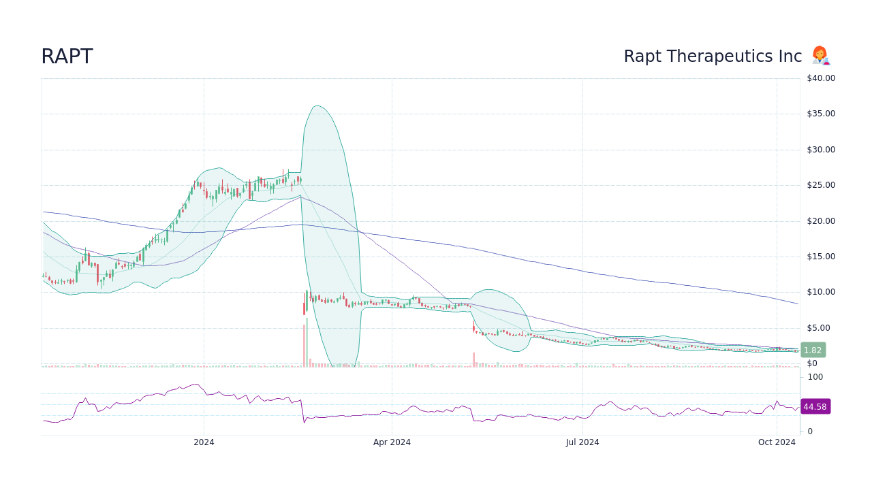Image resolution: width=872 pixels, height=490 pixels.
Task: Click the $25.00 price axis label
Action: [x=821, y=185]
